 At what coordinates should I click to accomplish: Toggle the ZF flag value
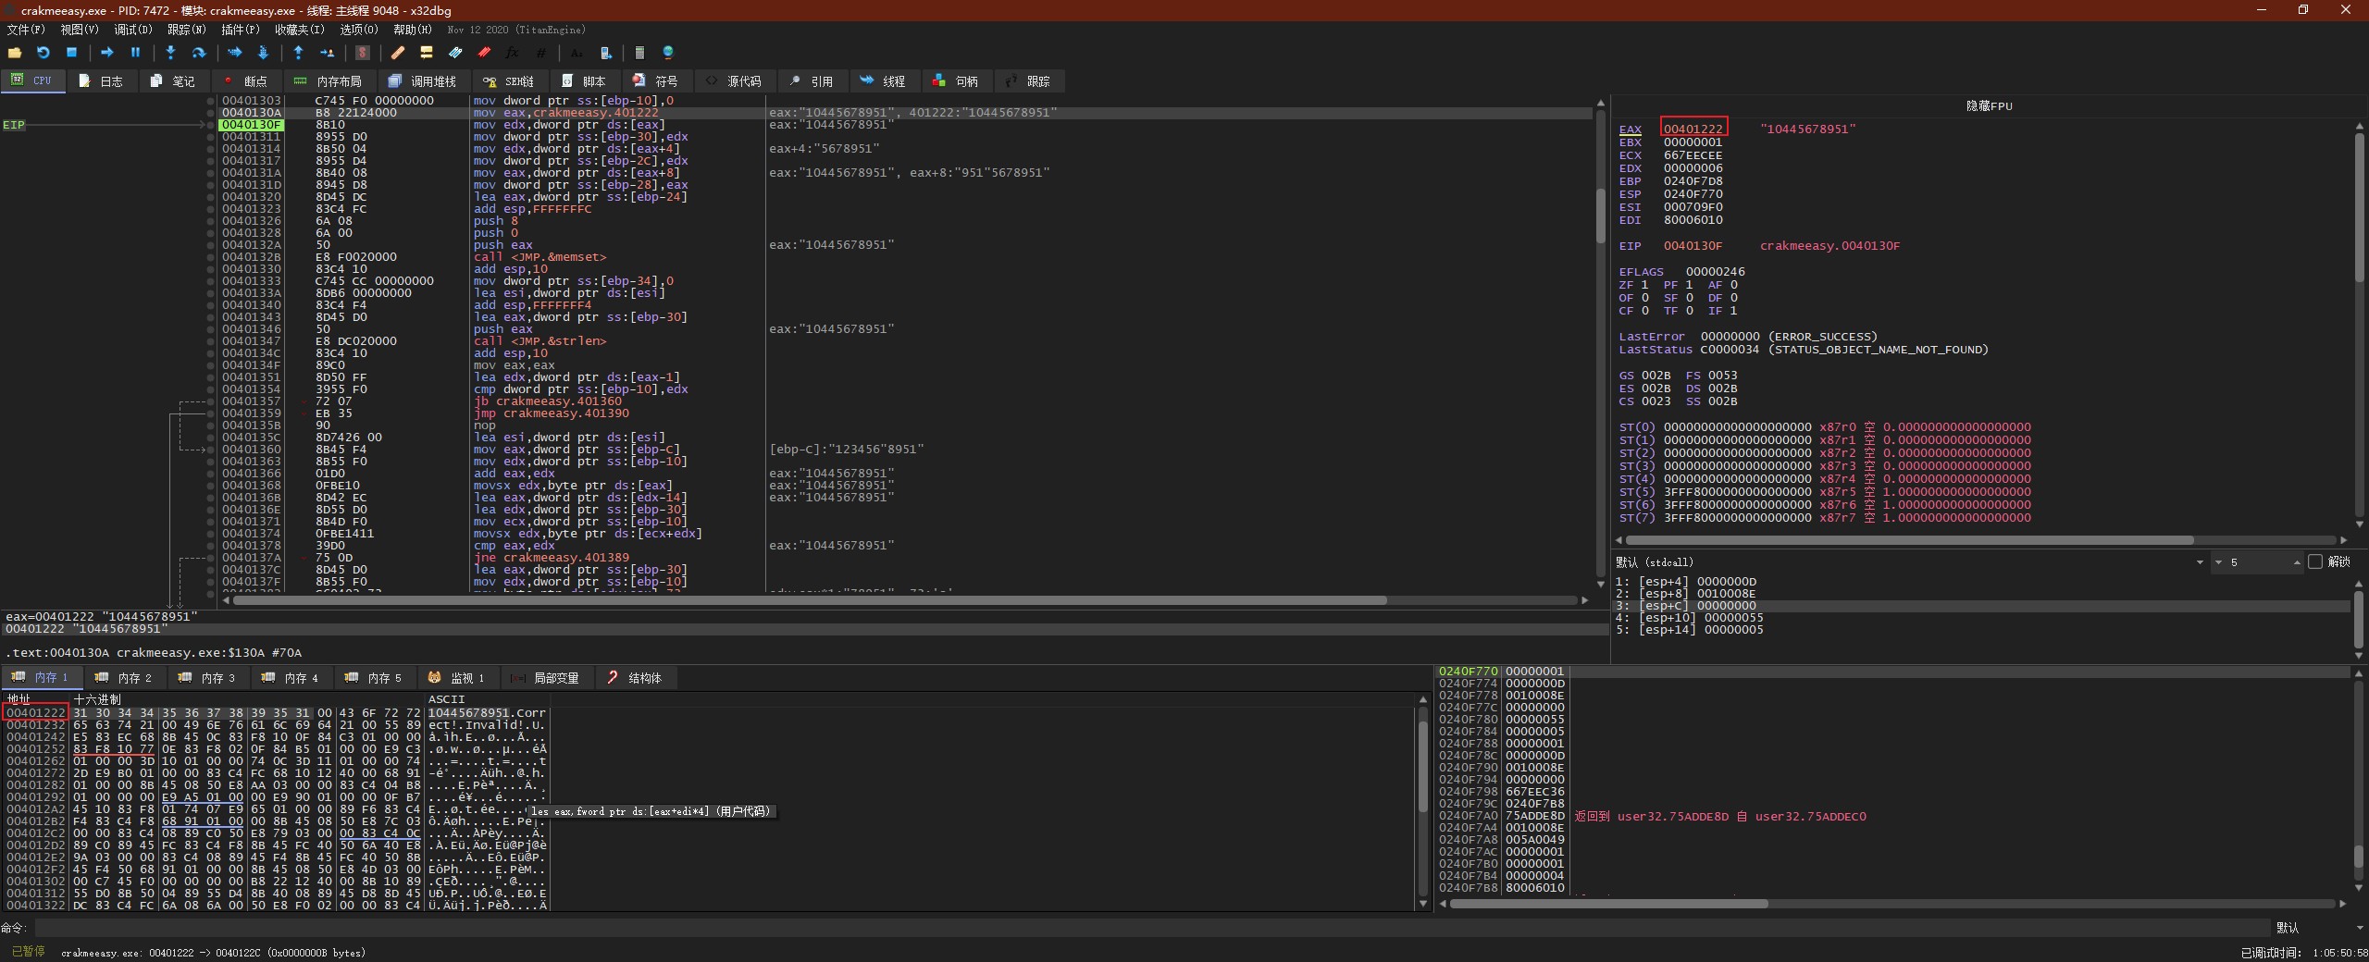[1644, 285]
